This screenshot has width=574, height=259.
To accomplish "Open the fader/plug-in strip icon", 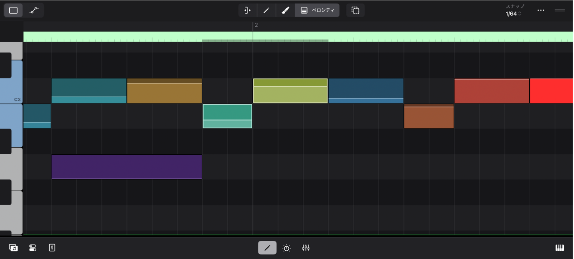I will pos(52,248).
